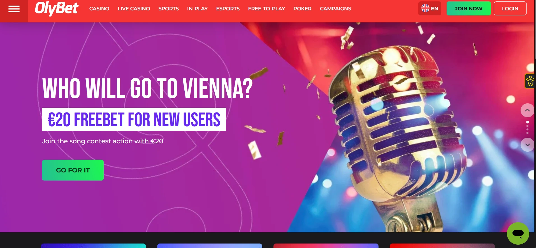Image resolution: width=536 pixels, height=248 pixels.
Task: Click the OlyBet logo
Action: click(x=57, y=8)
